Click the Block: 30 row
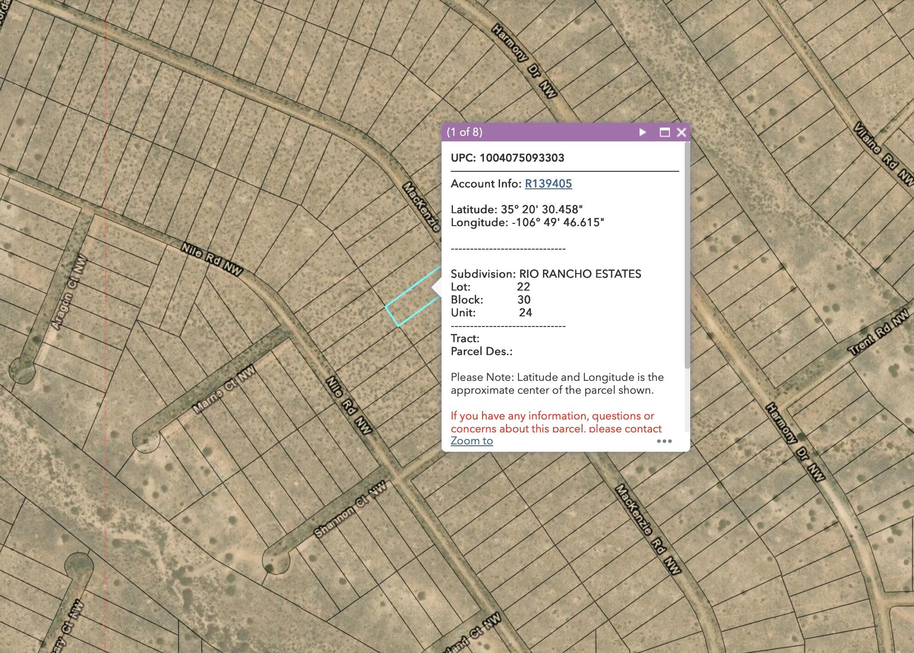 pyautogui.click(x=491, y=300)
